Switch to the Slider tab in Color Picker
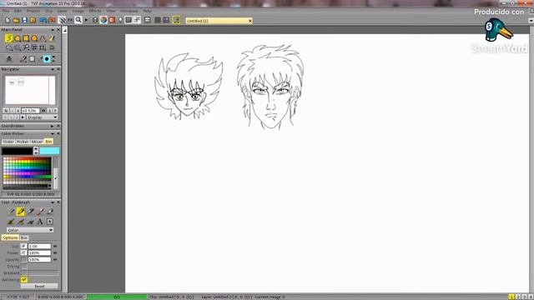 [x=8, y=142]
